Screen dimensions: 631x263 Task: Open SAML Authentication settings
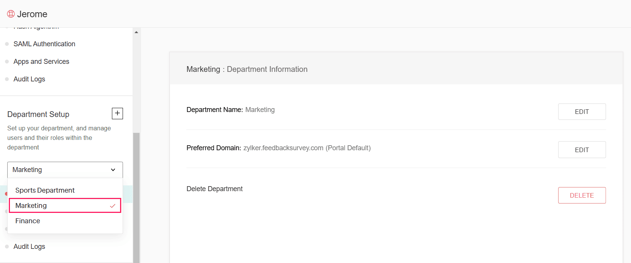(x=44, y=44)
